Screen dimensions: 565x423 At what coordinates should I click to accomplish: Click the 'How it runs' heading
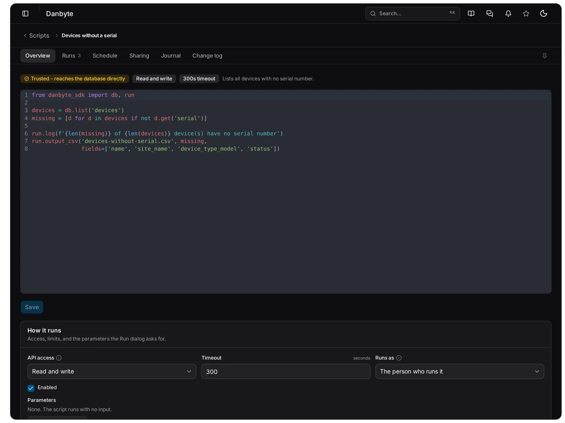(44, 330)
